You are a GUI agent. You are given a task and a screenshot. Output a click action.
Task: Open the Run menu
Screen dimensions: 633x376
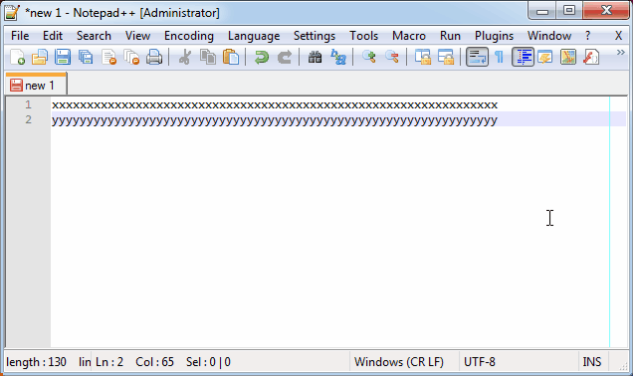pos(450,36)
